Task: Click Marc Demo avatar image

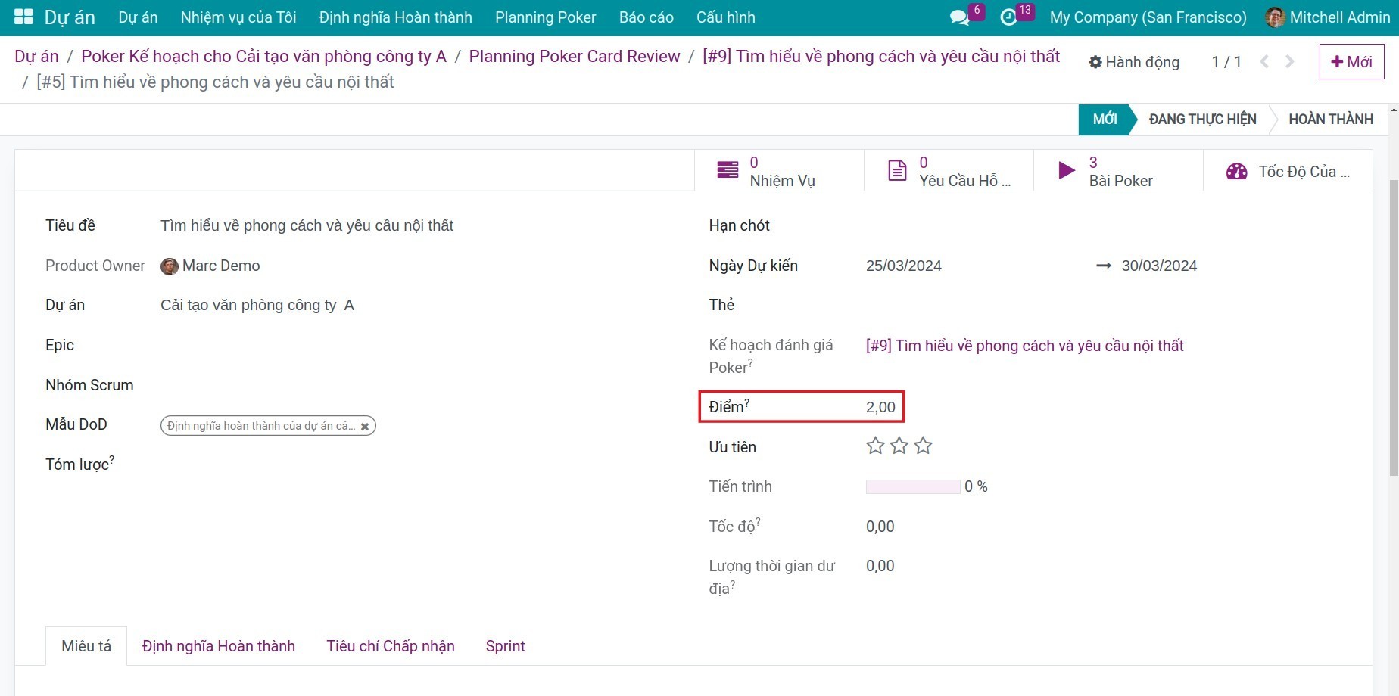Action: tap(170, 266)
